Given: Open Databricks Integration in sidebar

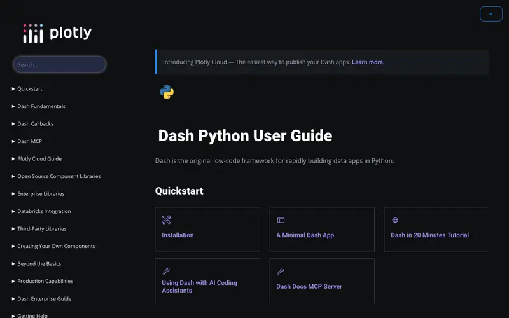Looking at the screenshot, I should tap(44, 212).
